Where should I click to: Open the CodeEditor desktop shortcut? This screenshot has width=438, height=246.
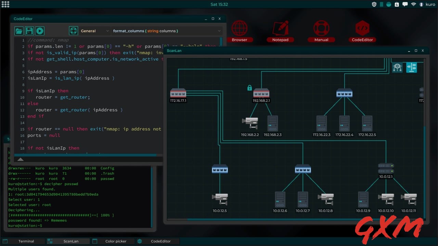(362, 28)
